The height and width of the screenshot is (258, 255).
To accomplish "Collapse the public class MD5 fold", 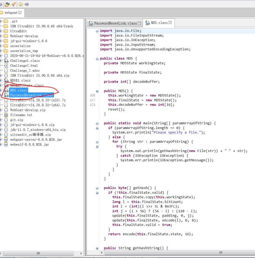I will point(97,59).
